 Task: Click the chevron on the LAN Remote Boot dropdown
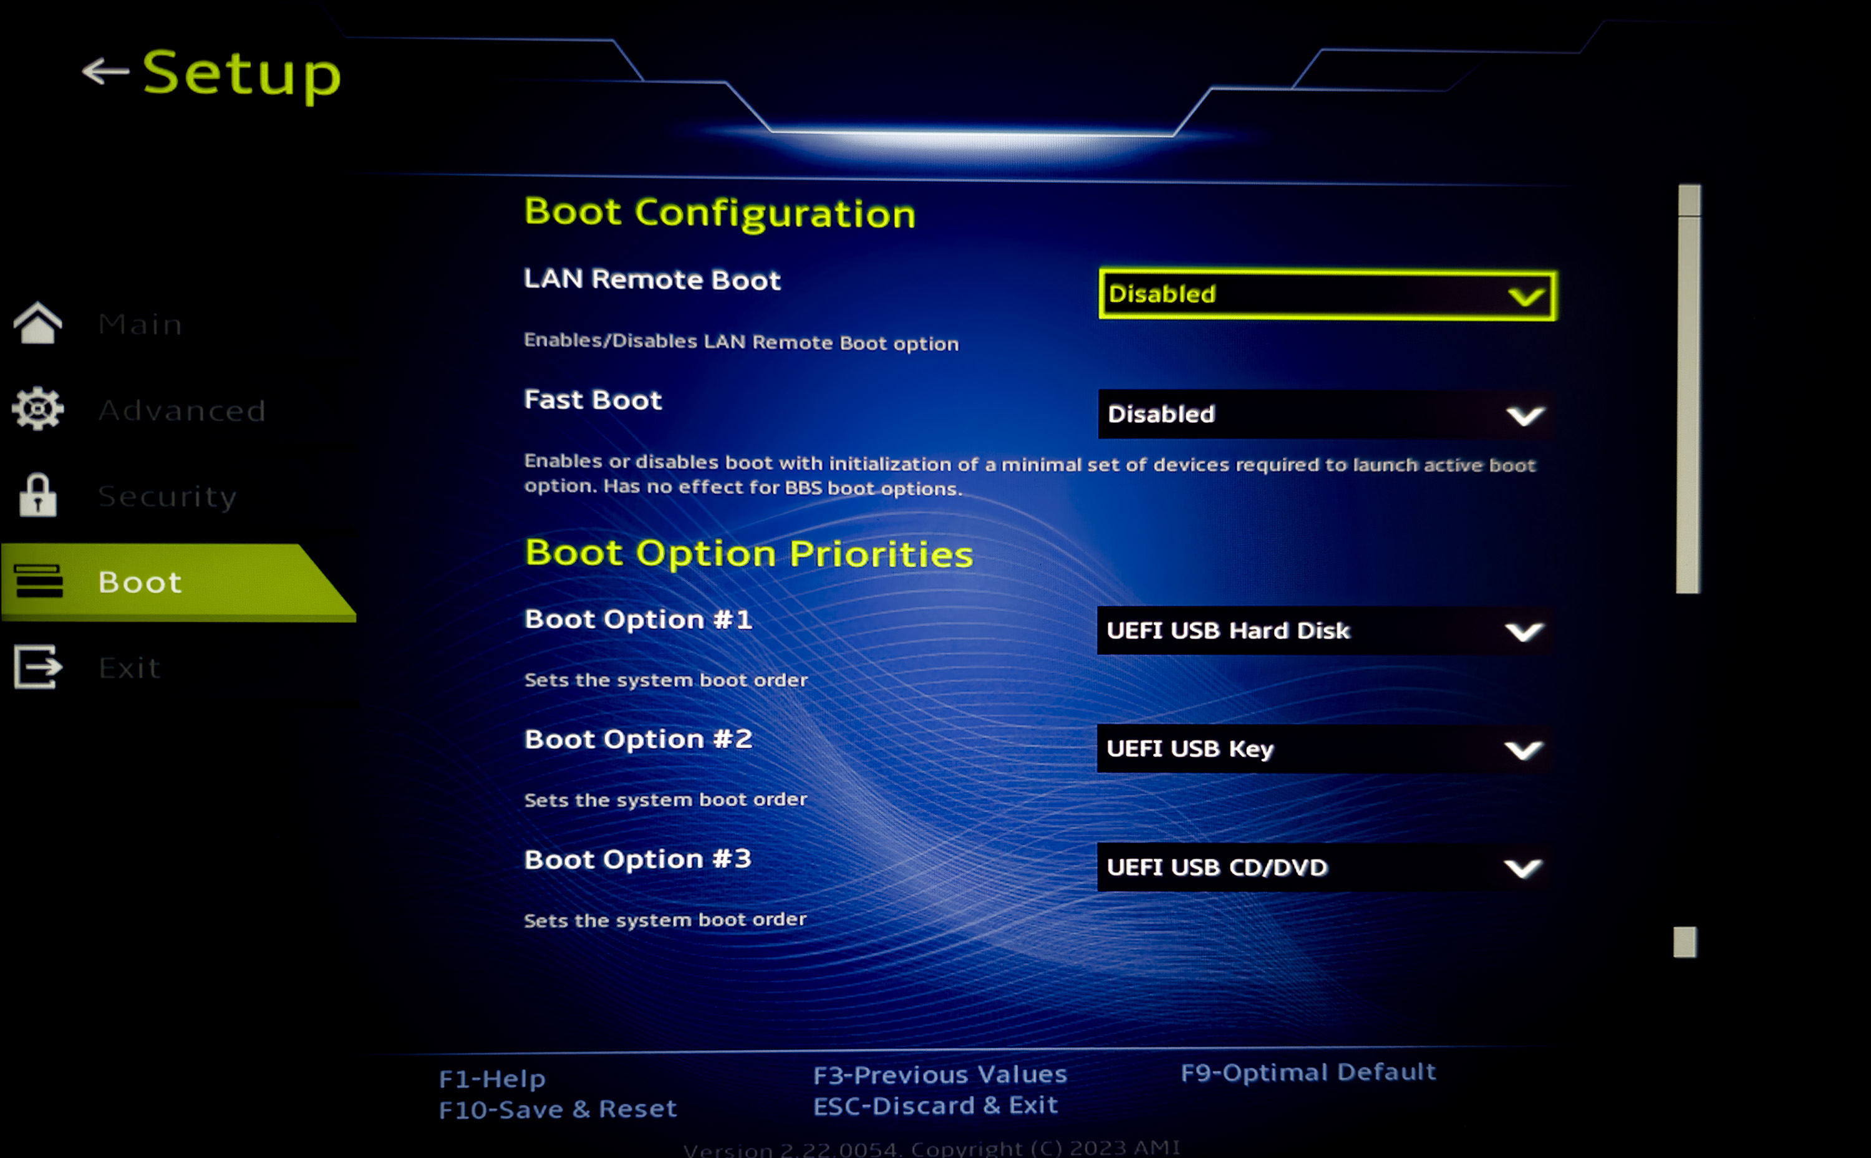point(1525,296)
